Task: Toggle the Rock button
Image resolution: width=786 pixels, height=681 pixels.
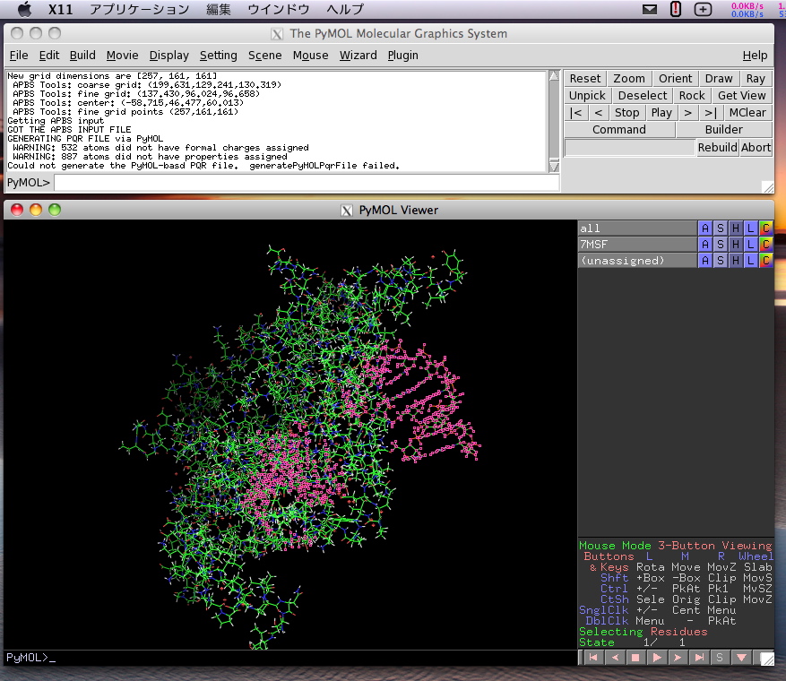Action: [692, 96]
